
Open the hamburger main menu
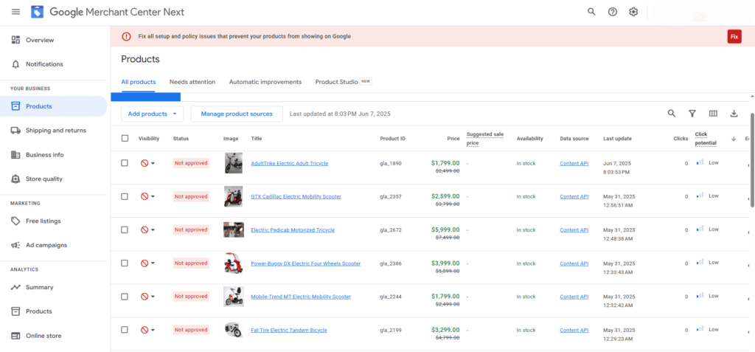point(16,12)
